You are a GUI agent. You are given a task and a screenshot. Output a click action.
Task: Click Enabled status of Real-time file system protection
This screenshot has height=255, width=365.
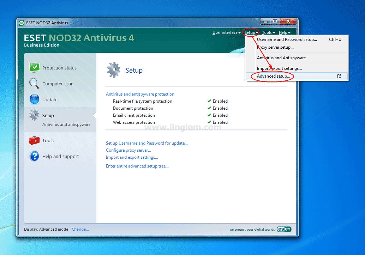220,101
